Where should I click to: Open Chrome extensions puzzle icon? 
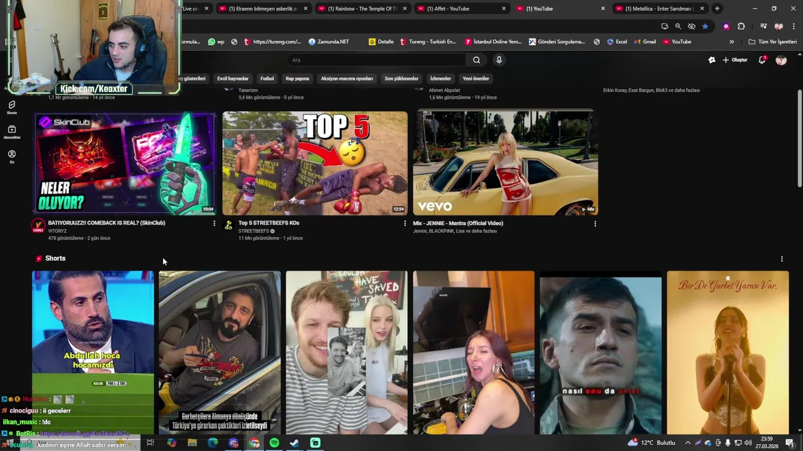[741, 26]
